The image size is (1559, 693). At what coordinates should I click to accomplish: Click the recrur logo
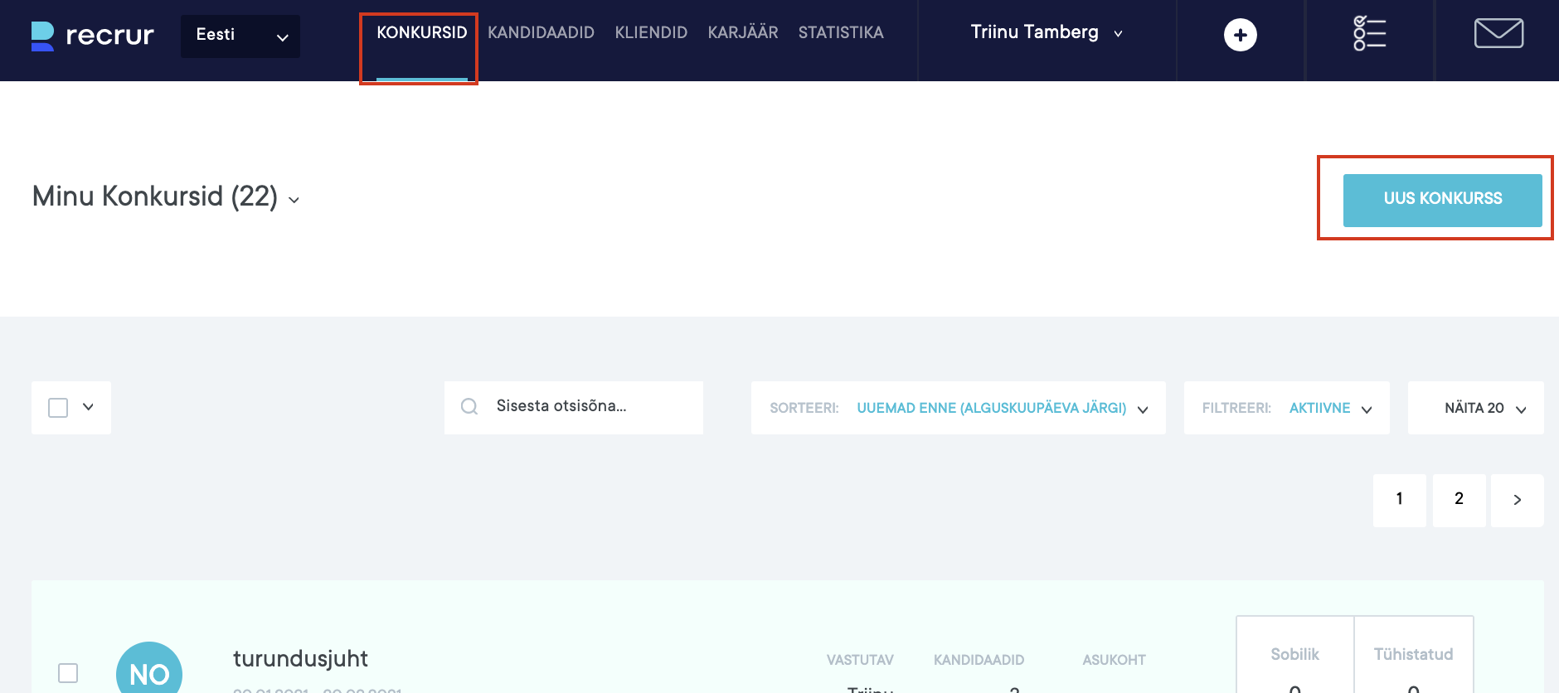click(x=92, y=35)
